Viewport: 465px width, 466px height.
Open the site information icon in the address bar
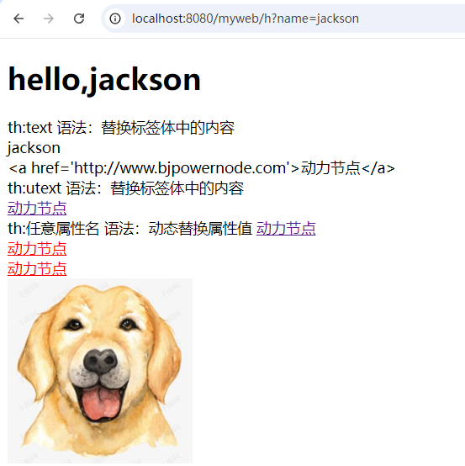[x=115, y=19]
